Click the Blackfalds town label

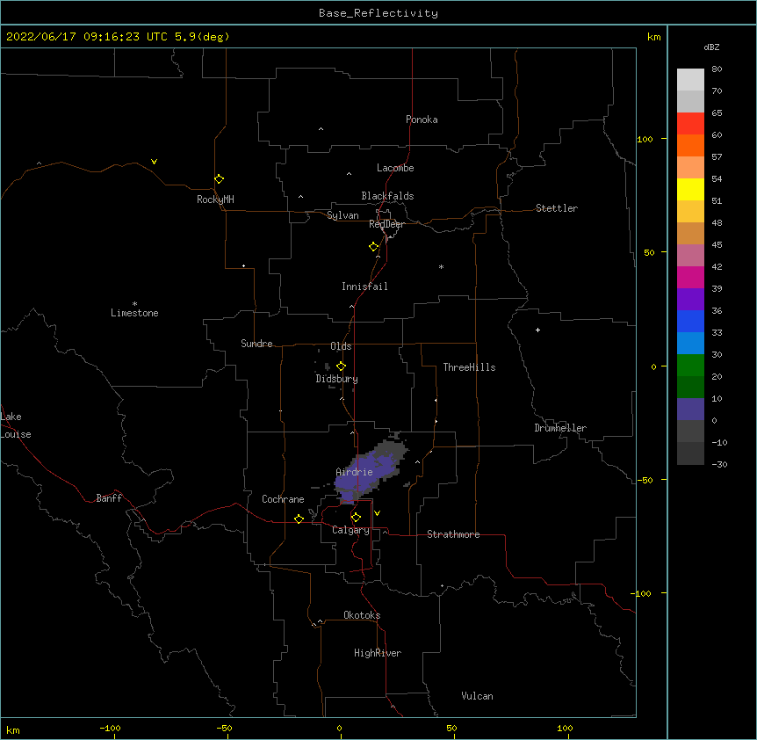point(387,196)
